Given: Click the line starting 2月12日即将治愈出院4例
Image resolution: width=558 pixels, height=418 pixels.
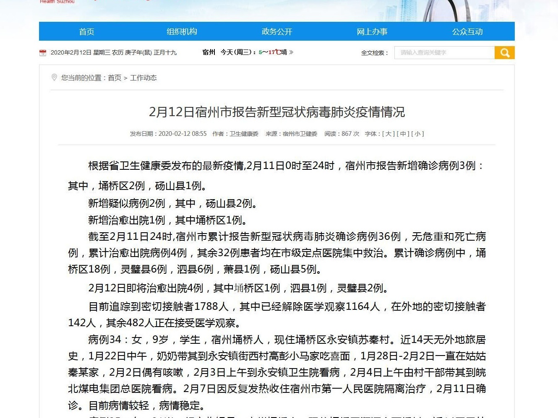Looking at the screenshot, I should pyautogui.click(x=238, y=288).
